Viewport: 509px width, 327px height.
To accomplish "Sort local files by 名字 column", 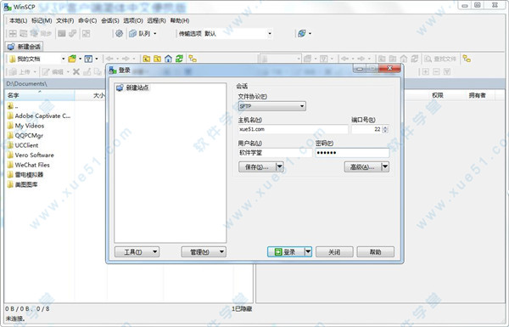I will point(40,96).
